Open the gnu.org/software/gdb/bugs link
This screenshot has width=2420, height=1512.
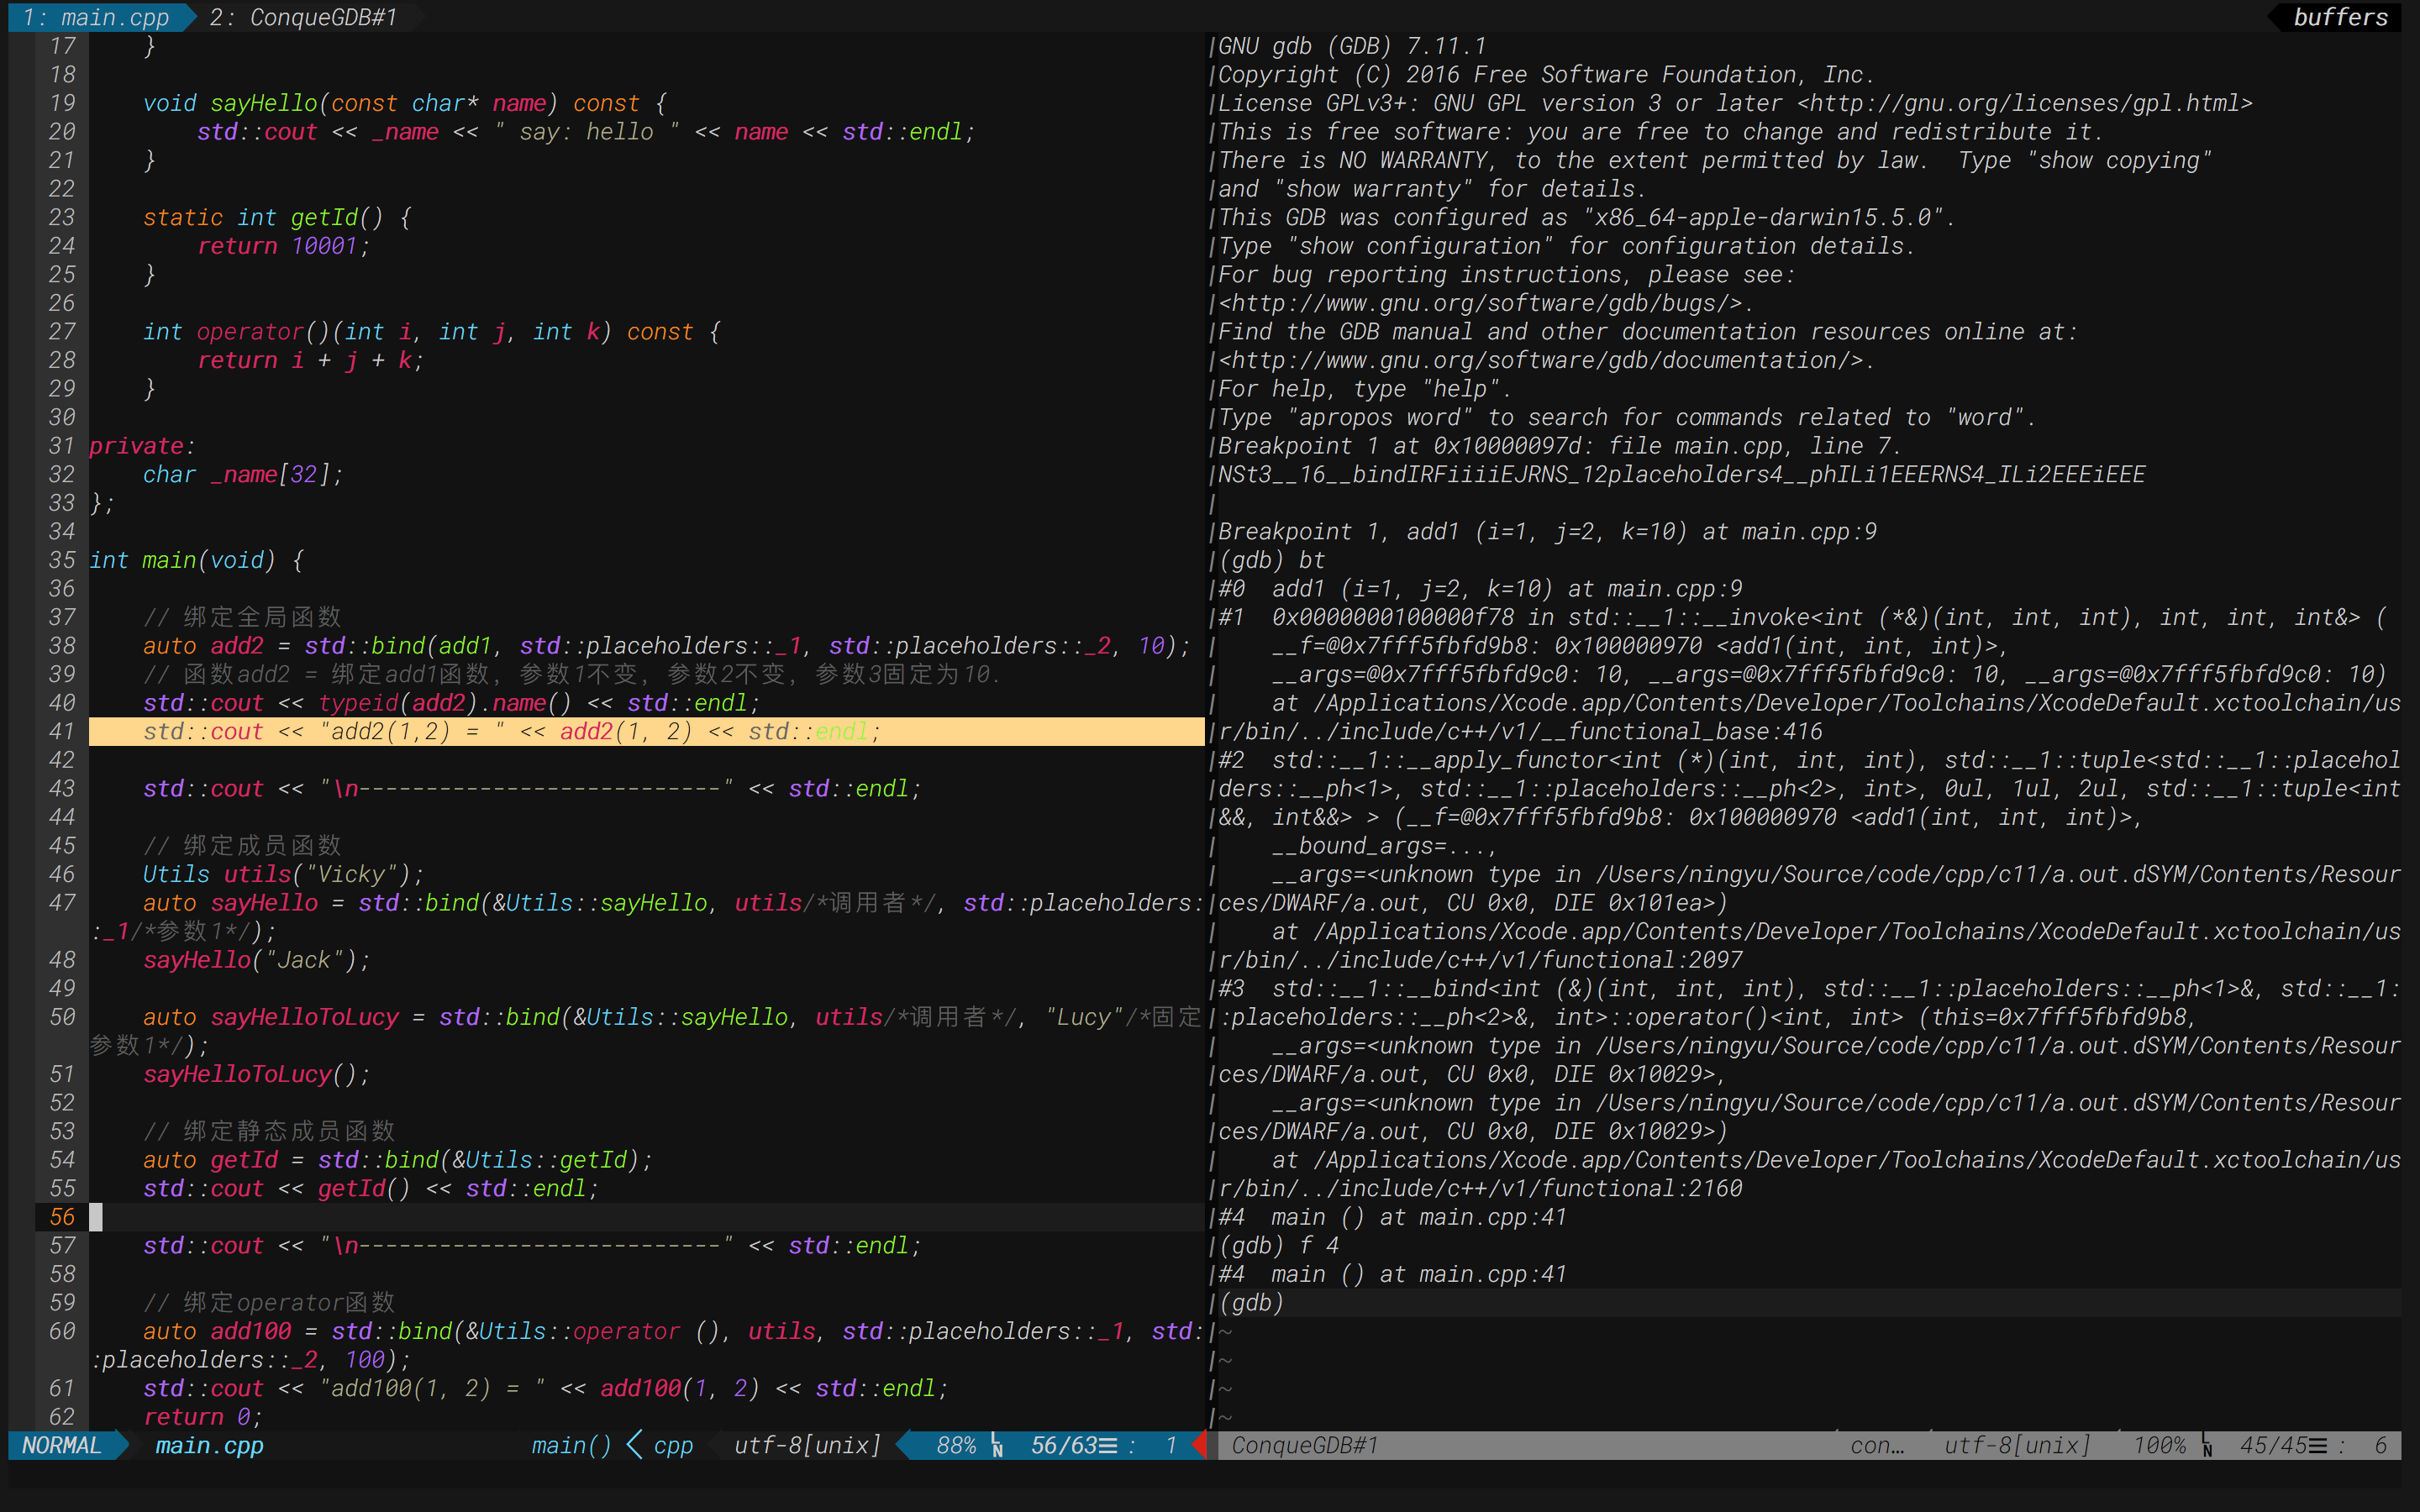(1480, 303)
